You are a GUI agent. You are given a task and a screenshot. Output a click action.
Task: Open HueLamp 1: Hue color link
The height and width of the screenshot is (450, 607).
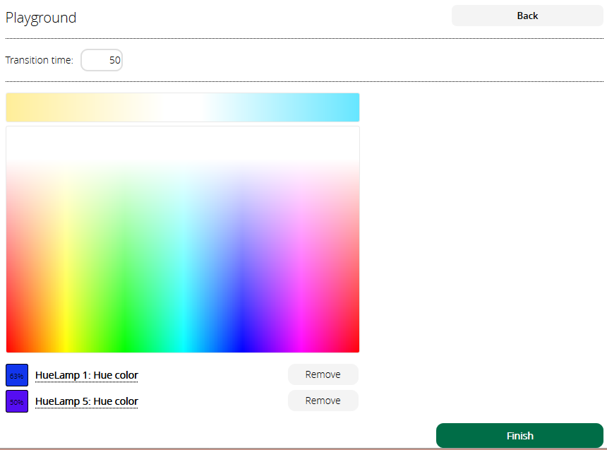86,375
